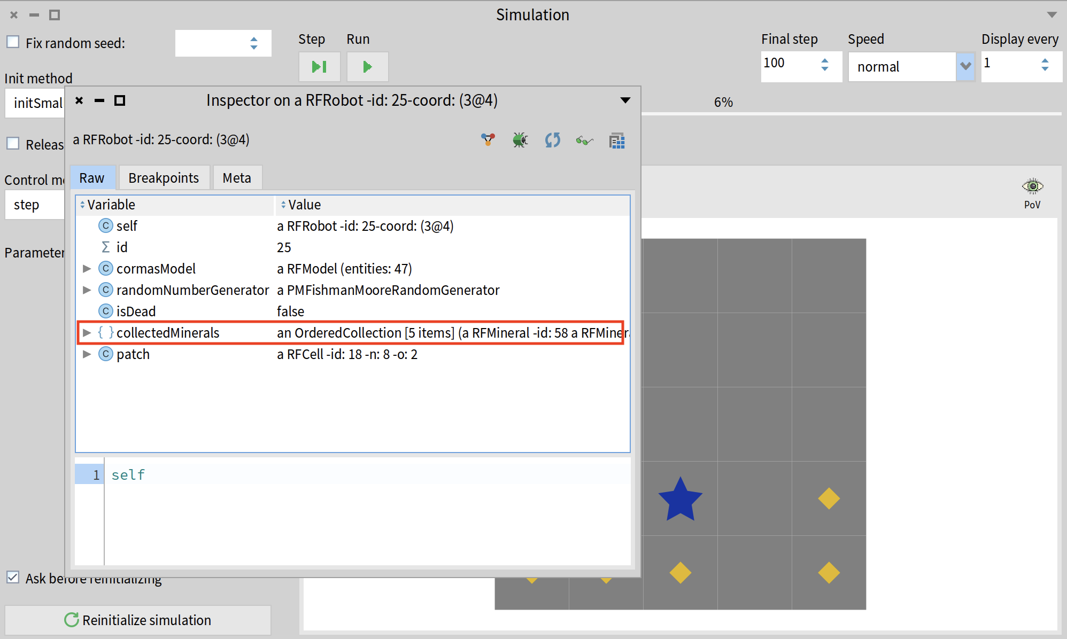Expand the collectedMinerals row
The height and width of the screenshot is (639, 1067).
87,333
